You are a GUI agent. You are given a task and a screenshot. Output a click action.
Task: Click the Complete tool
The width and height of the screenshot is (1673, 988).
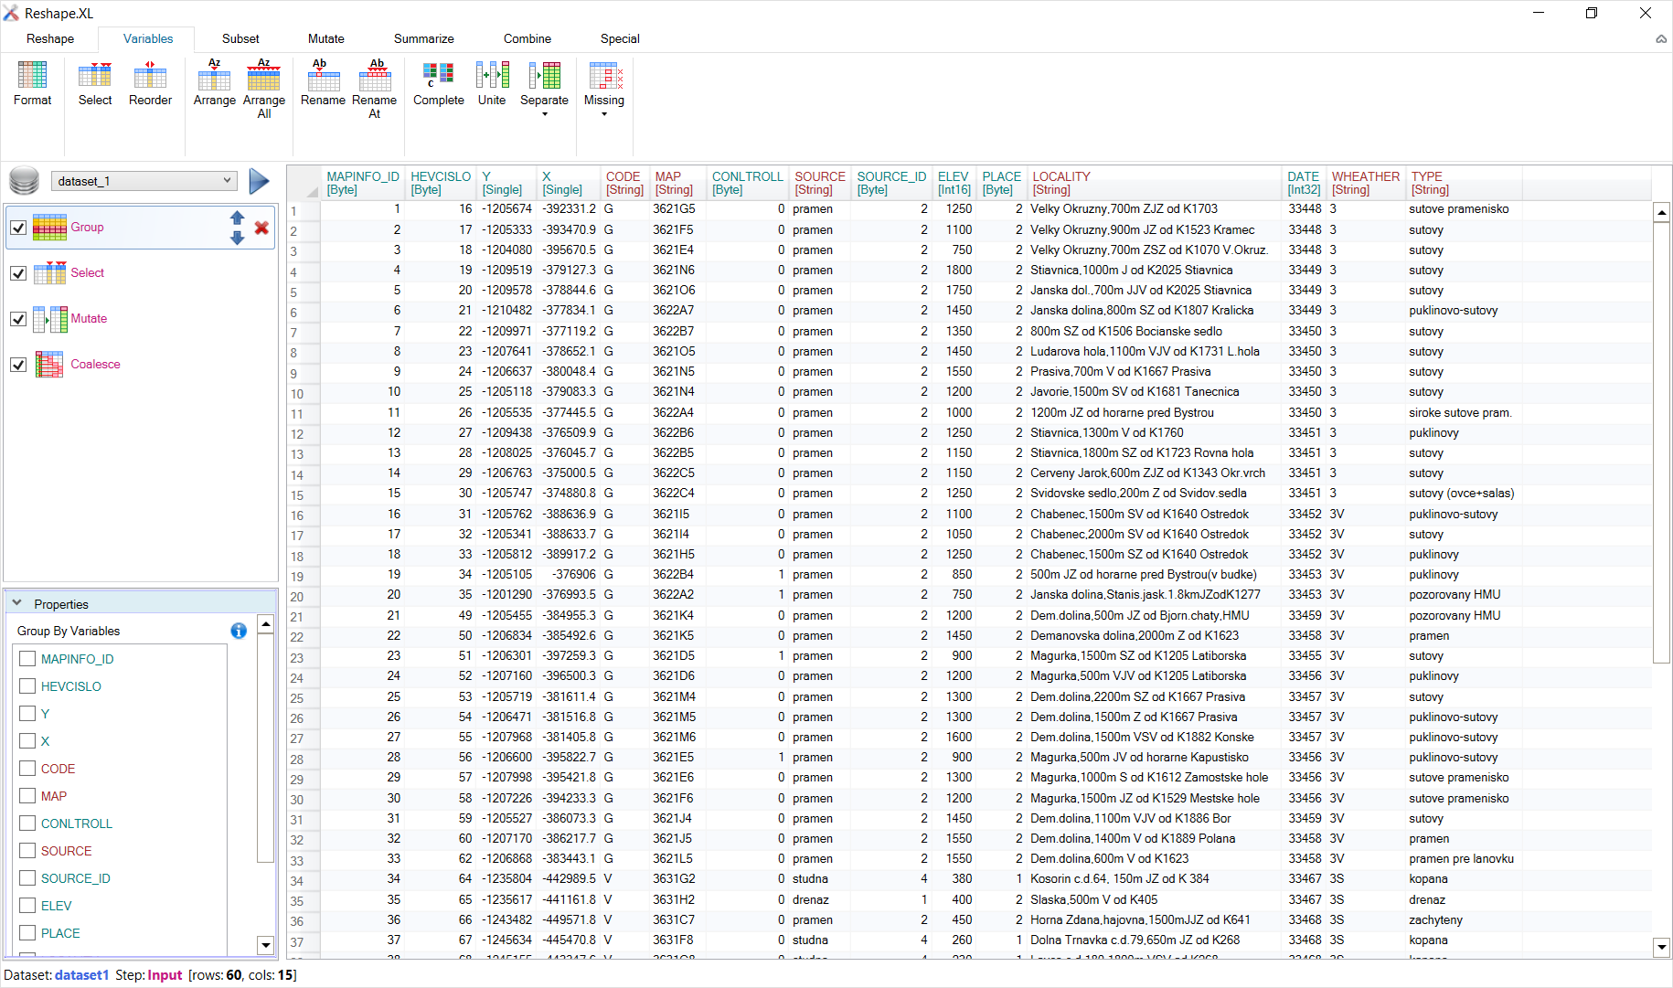439,84
